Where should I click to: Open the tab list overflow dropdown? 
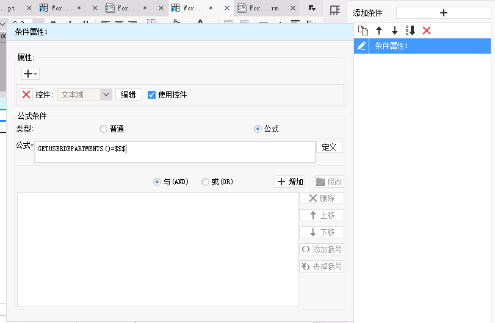(312, 8)
